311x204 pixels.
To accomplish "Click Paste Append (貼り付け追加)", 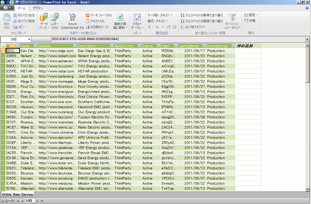I will [24, 15].
